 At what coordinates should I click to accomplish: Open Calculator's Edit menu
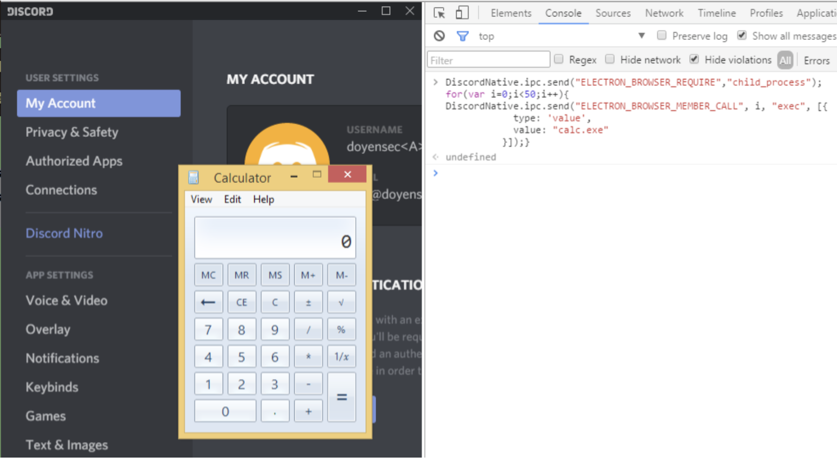(233, 199)
